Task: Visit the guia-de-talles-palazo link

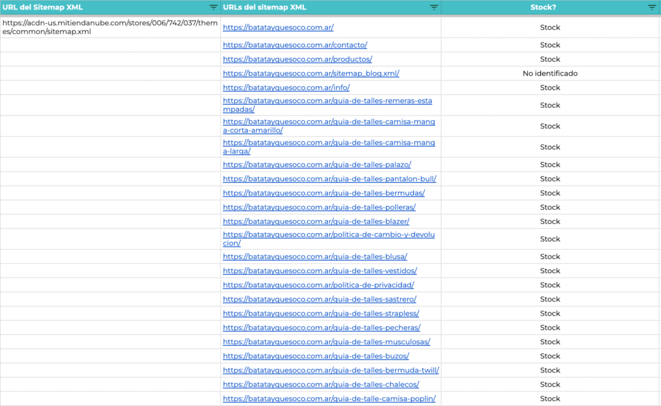Action: click(x=317, y=165)
